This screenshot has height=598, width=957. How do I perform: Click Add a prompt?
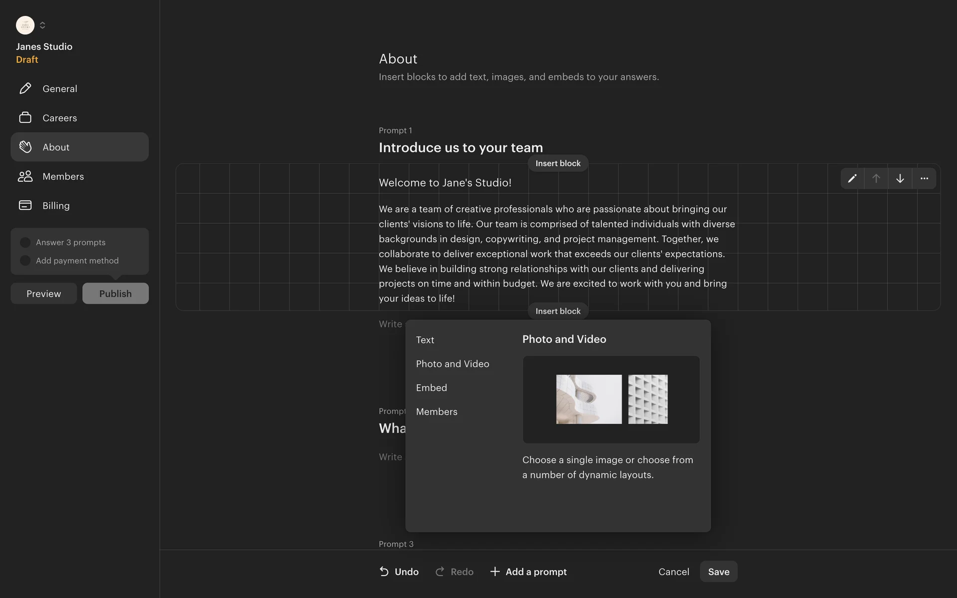pyautogui.click(x=528, y=572)
